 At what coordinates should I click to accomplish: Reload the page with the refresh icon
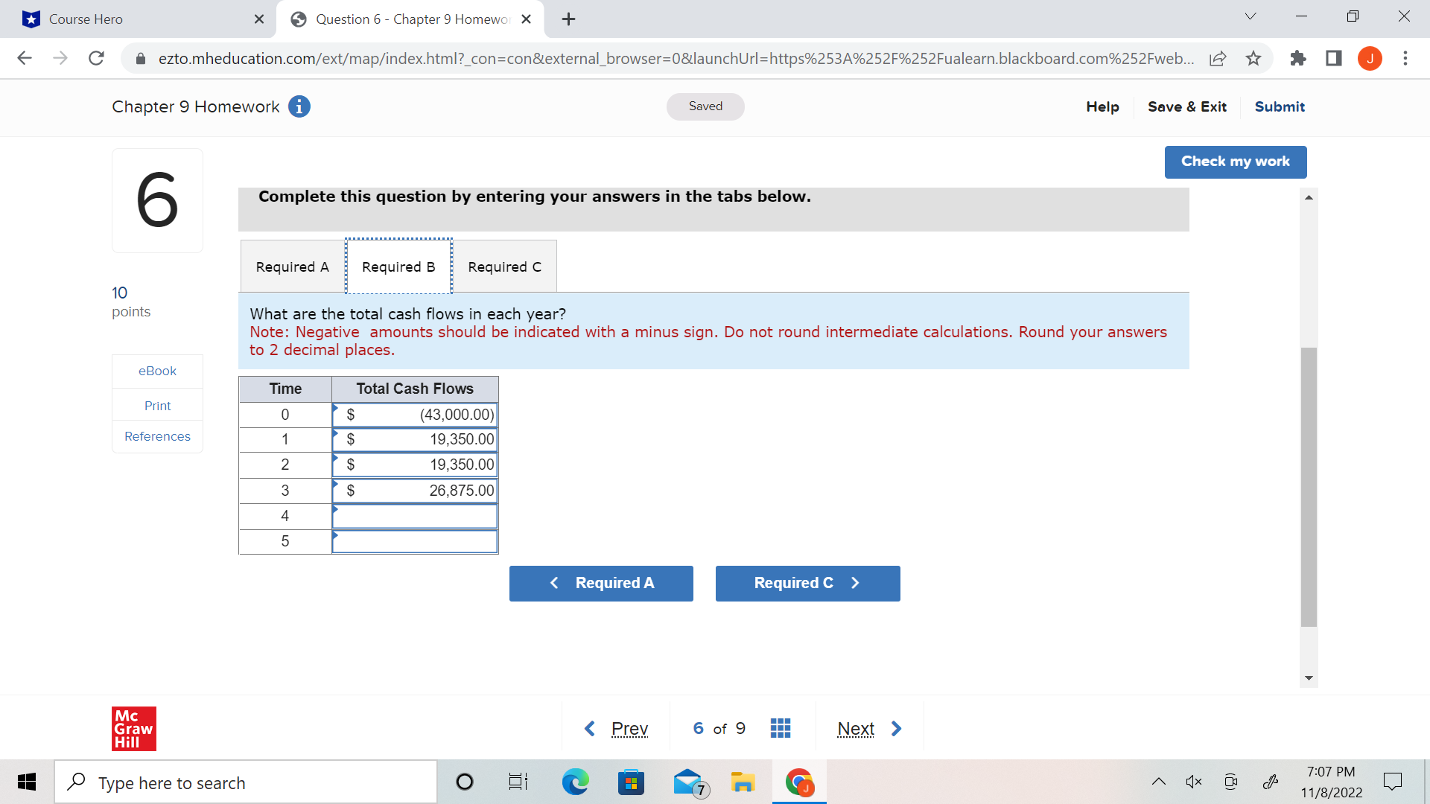point(96,58)
